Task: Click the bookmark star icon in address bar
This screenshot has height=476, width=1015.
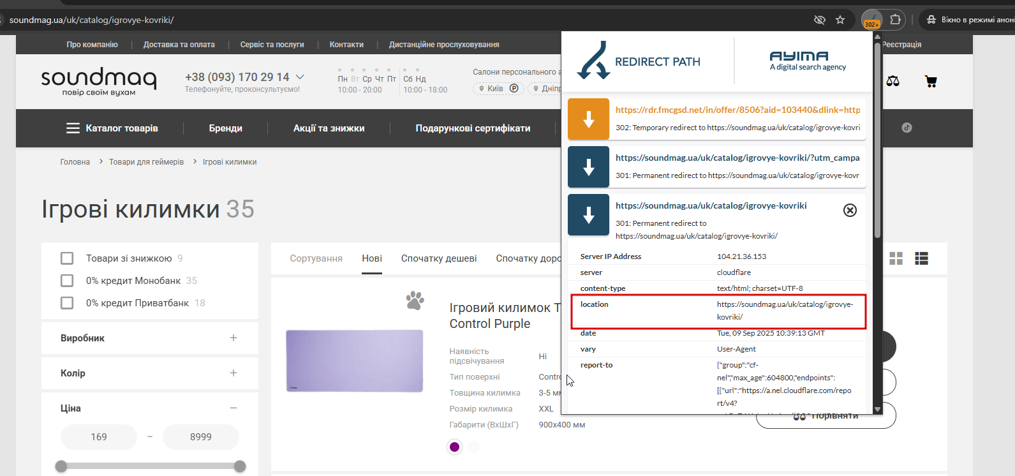Action: click(840, 20)
